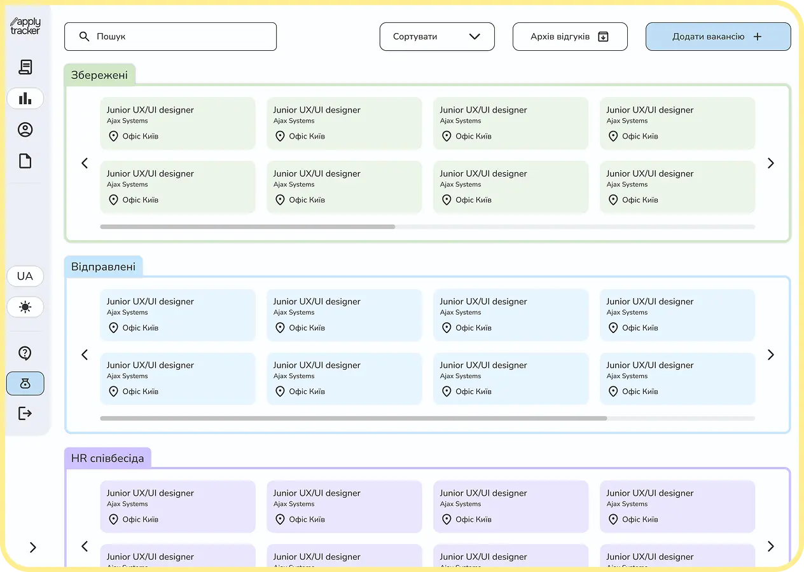Click the location pin on first saved vacancy

click(114, 136)
